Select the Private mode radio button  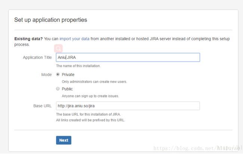[x=58, y=74]
